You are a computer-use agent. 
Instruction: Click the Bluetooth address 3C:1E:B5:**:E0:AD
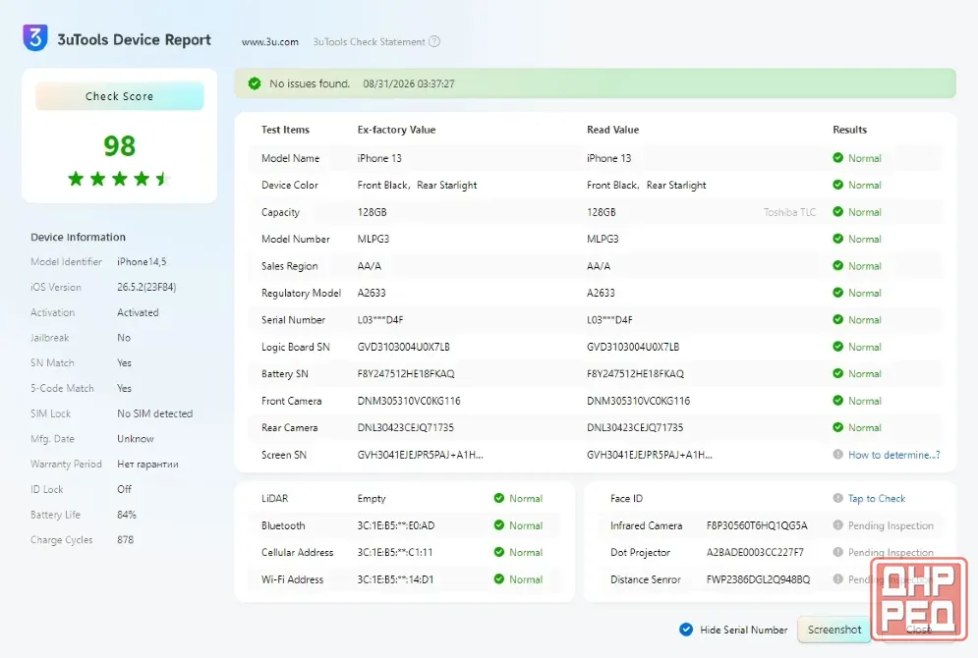tap(395, 525)
